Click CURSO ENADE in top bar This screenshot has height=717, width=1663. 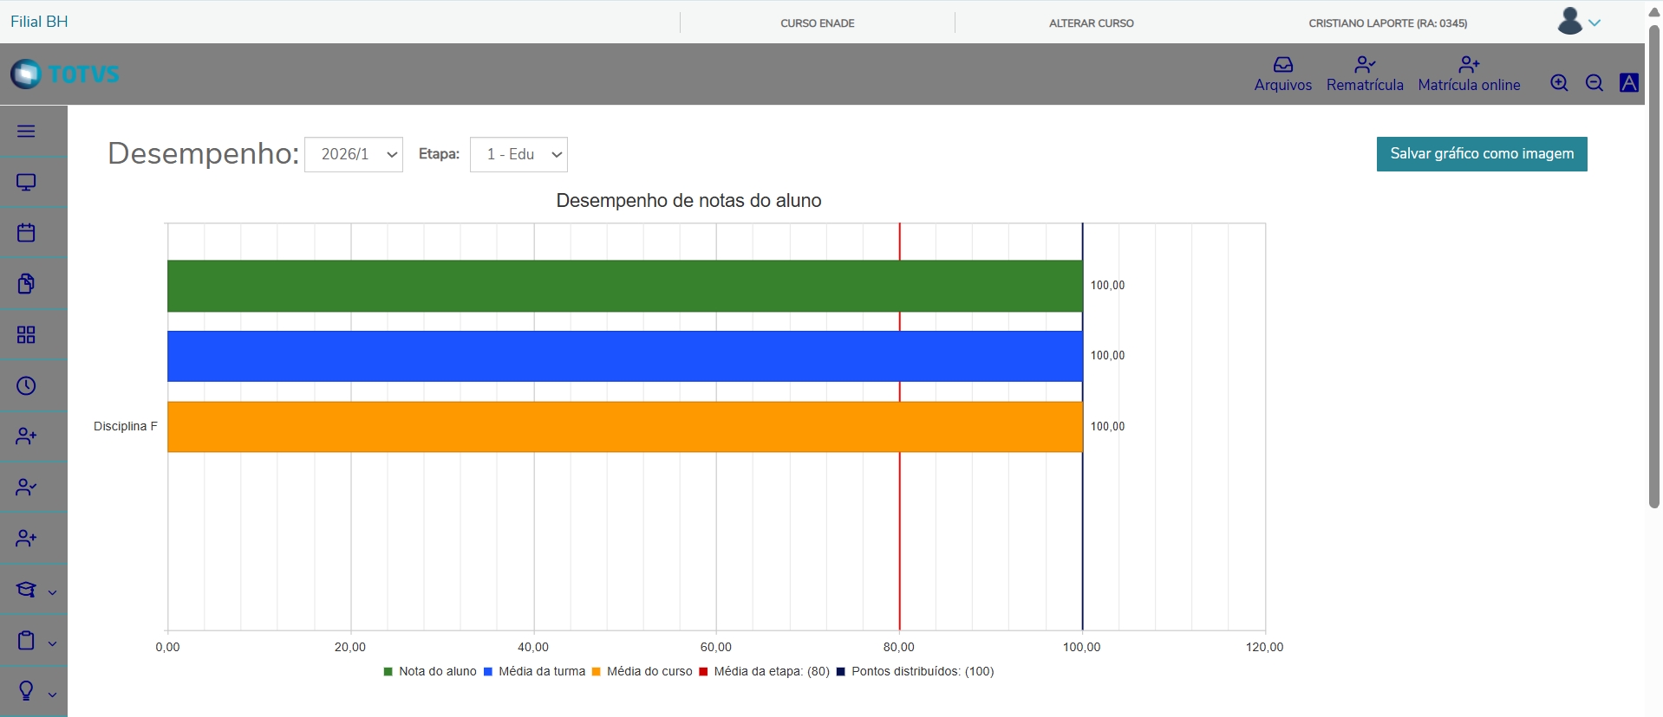coord(817,23)
